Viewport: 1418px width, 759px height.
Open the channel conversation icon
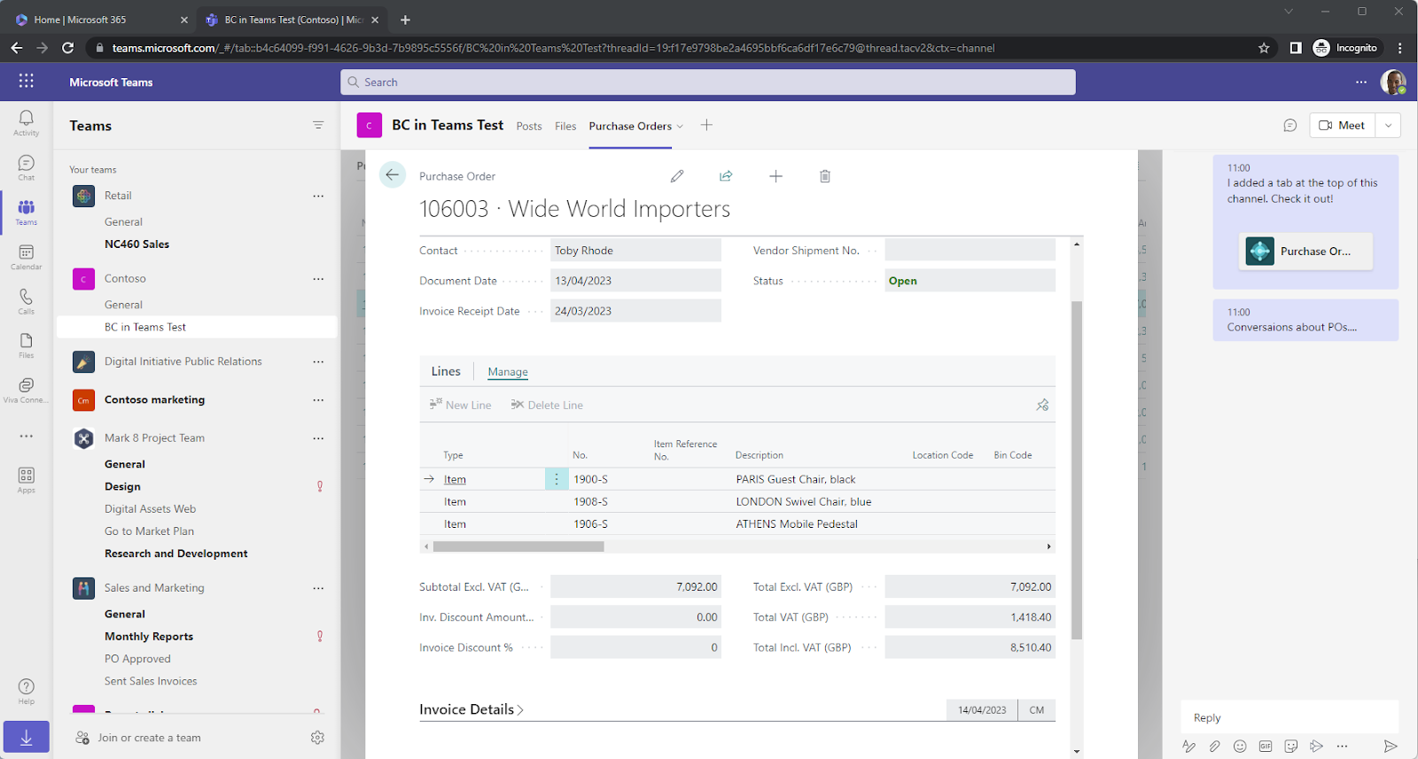click(x=1290, y=126)
